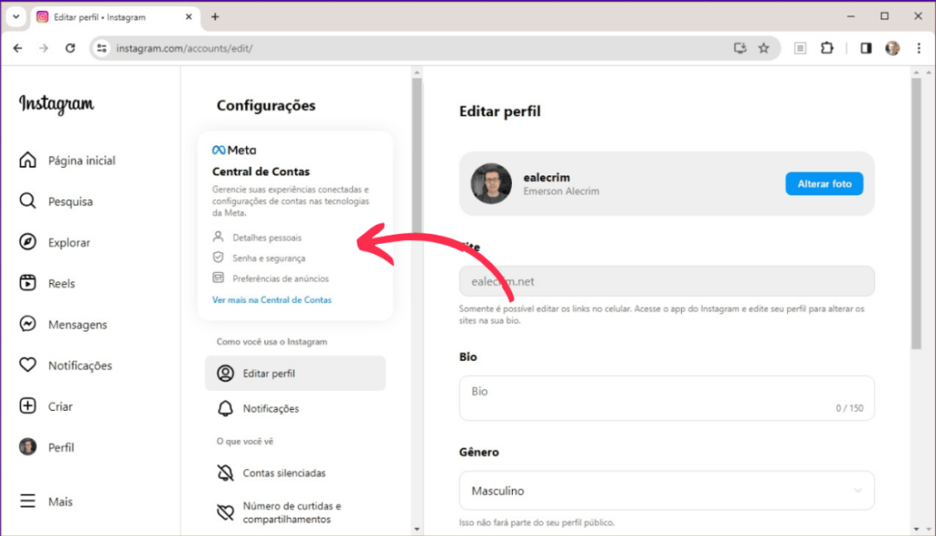Image resolution: width=936 pixels, height=536 pixels.
Task: Click settings panel scroll down arrow
Action: (417, 529)
